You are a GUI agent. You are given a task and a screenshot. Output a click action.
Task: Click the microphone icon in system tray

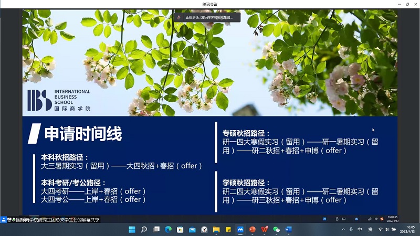351,229
